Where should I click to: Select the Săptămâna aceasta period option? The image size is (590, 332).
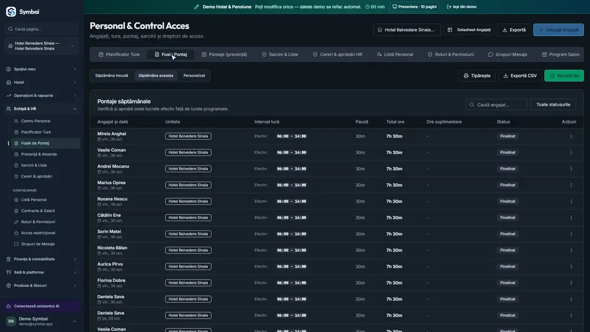[156, 76]
